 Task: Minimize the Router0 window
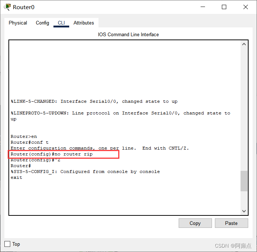[203, 7]
